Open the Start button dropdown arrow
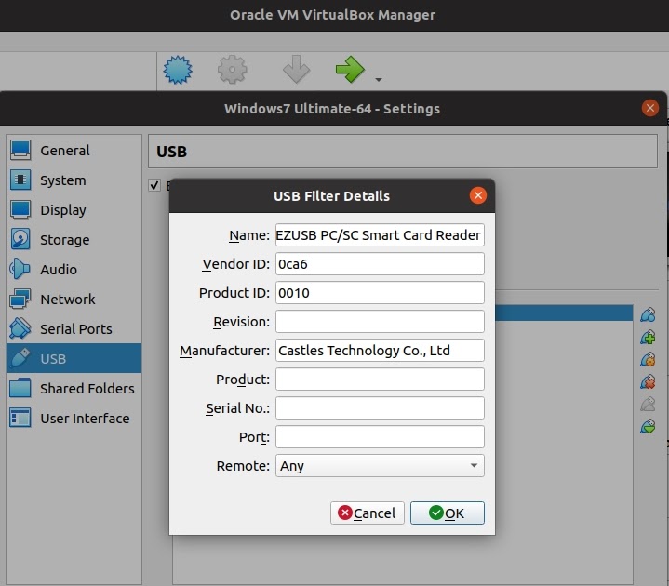Viewport: 669px width, 586px height. (x=379, y=79)
